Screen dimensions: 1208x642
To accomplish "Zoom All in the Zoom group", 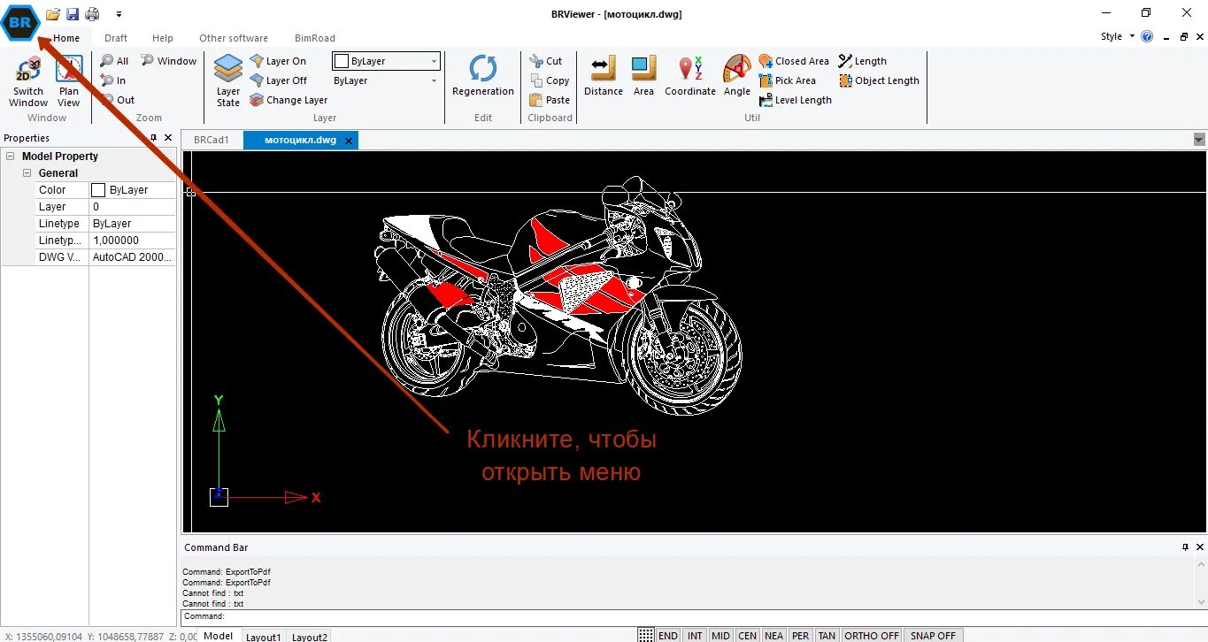I will [x=114, y=61].
